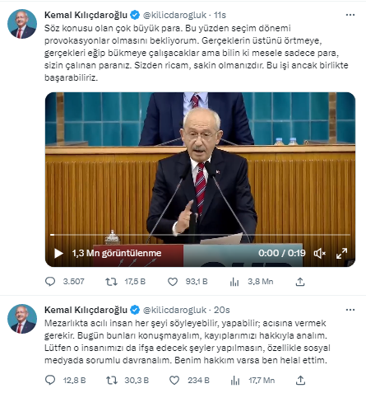366x393 pixels.
Task: Open more options menu on second tweet
Action: pyautogui.click(x=350, y=310)
